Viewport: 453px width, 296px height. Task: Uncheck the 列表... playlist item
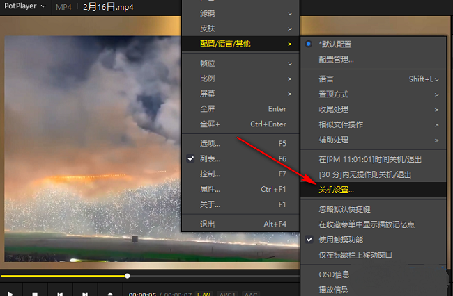point(210,158)
